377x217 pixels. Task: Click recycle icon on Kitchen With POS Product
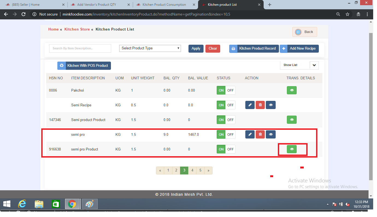(61, 65)
